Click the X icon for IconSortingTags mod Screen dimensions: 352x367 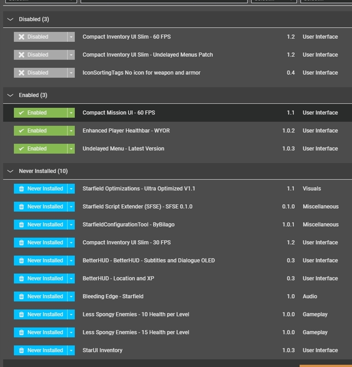(x=22, y=73)
